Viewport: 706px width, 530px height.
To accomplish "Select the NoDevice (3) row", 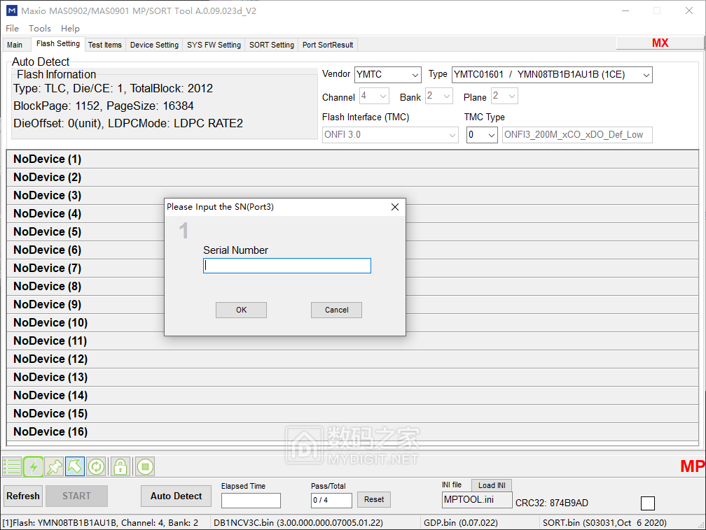I will point(352,196).
